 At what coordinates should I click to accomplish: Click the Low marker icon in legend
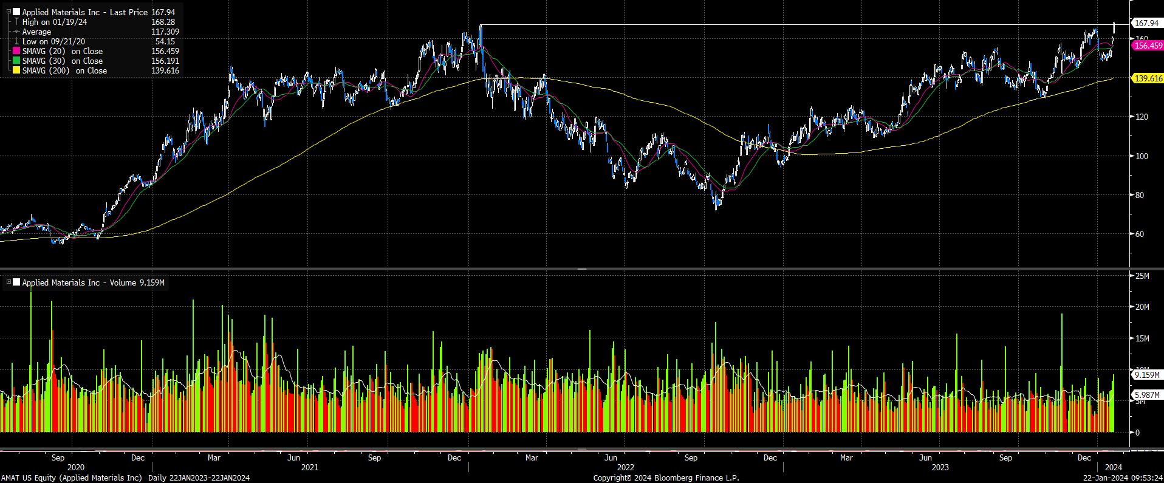click(16, 41)
